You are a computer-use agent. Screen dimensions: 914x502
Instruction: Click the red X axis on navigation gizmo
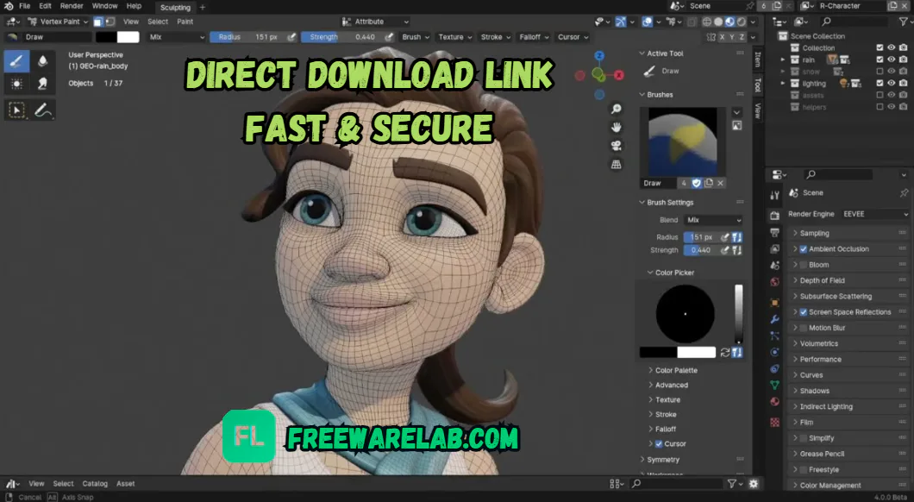click(618, 75)
